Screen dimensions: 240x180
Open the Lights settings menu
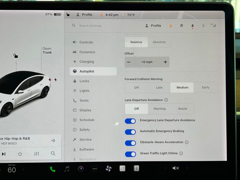pyautogui.click(x=81, y=91)
